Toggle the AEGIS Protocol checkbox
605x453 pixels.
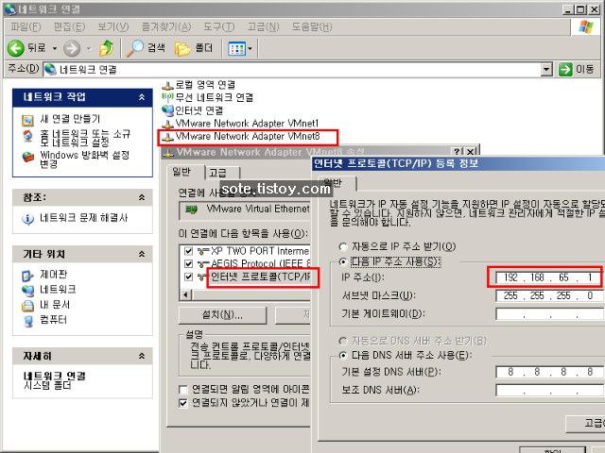tap(188, 264)
